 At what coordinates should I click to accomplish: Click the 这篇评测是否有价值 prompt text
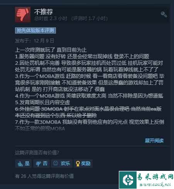coord(37,153)
